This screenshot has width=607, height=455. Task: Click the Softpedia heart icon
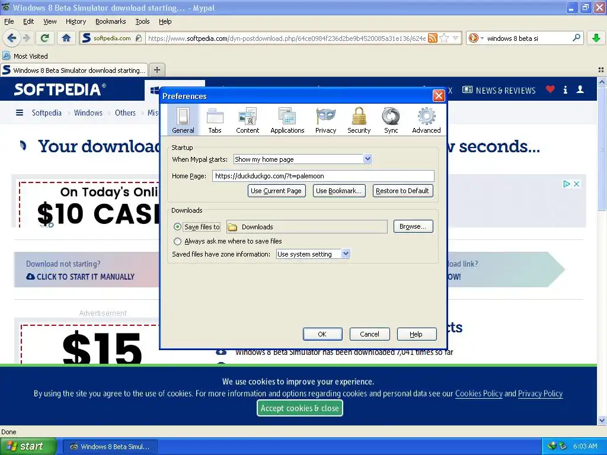[550, 89]
